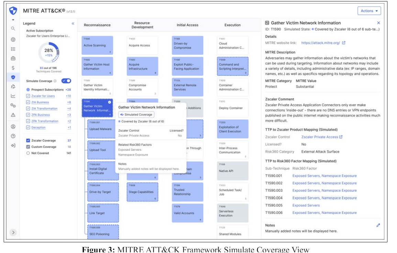Click the 28% coverage donut chart
This screenshot has height=253, width=397.
tap(49, 53)
